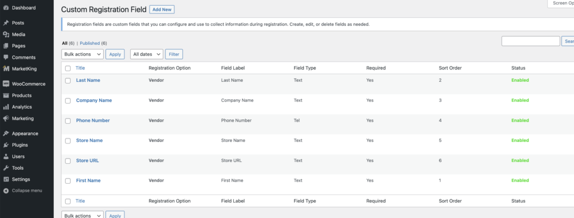Click the Collapse menu label
Viewport: 574px width, 218px height.
click(27, 191)
